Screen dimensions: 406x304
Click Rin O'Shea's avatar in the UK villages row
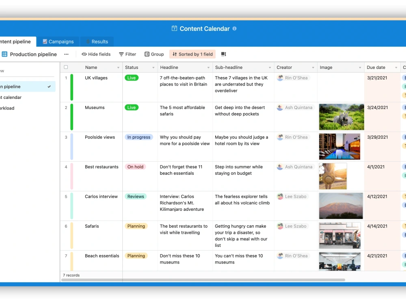(280, 78)
